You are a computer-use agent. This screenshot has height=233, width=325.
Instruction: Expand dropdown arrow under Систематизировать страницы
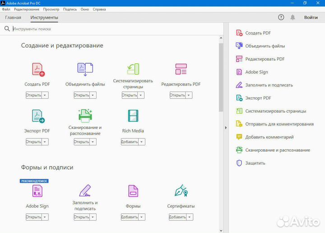tap(141, 95)
